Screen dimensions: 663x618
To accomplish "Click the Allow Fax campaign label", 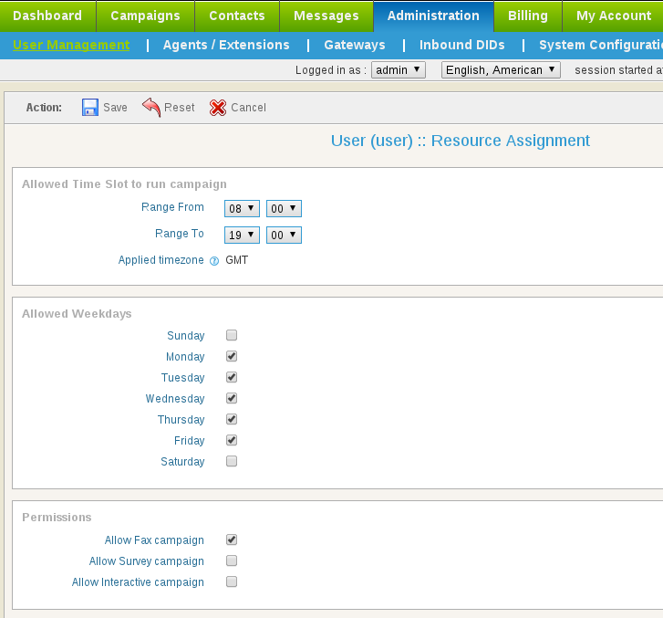I will coord(154,540).
